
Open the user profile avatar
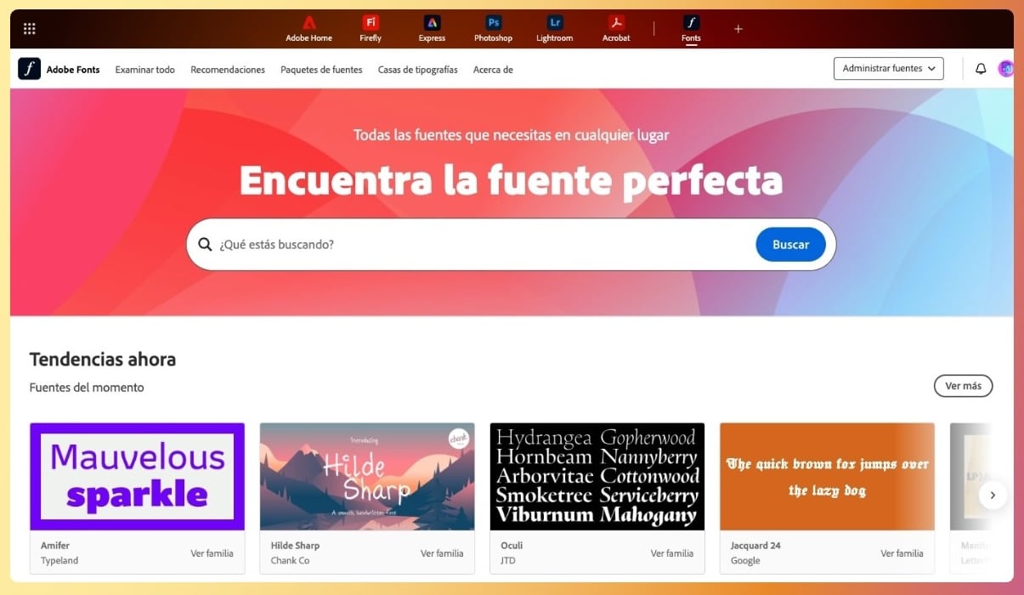[x=1005, y=69]
